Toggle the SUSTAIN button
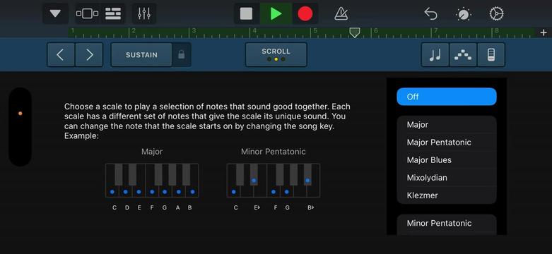 141,55
